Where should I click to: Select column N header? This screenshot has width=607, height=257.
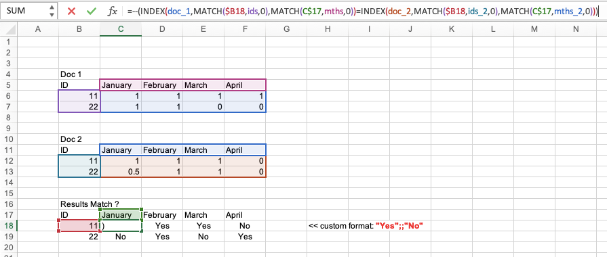tap(576, 29)
